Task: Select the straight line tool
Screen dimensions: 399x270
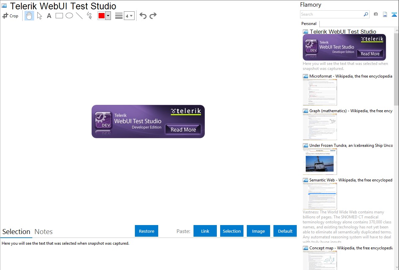Action: [x=79, y=16]
